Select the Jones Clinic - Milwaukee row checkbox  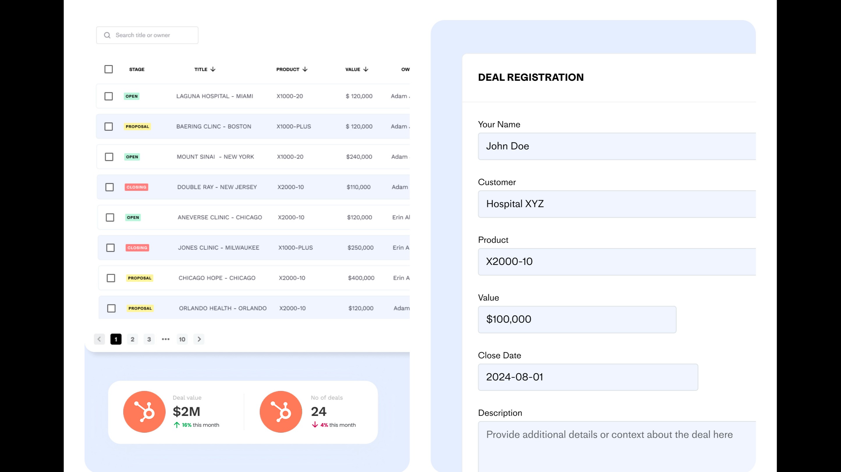(110, 248)
